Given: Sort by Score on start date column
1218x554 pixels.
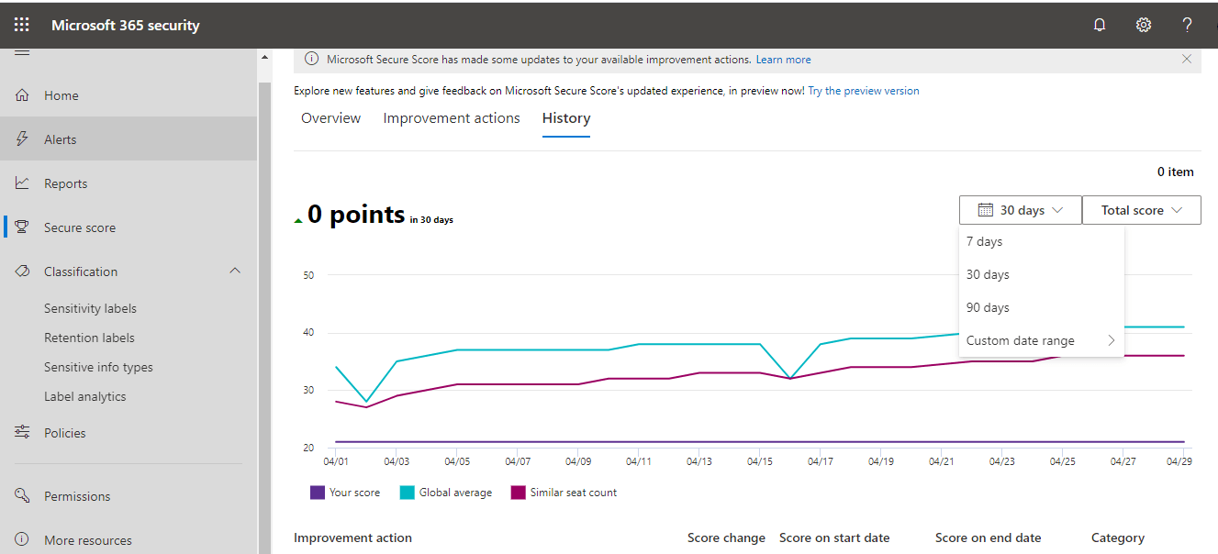Looking at the screenshot, I should click(834, 537).
